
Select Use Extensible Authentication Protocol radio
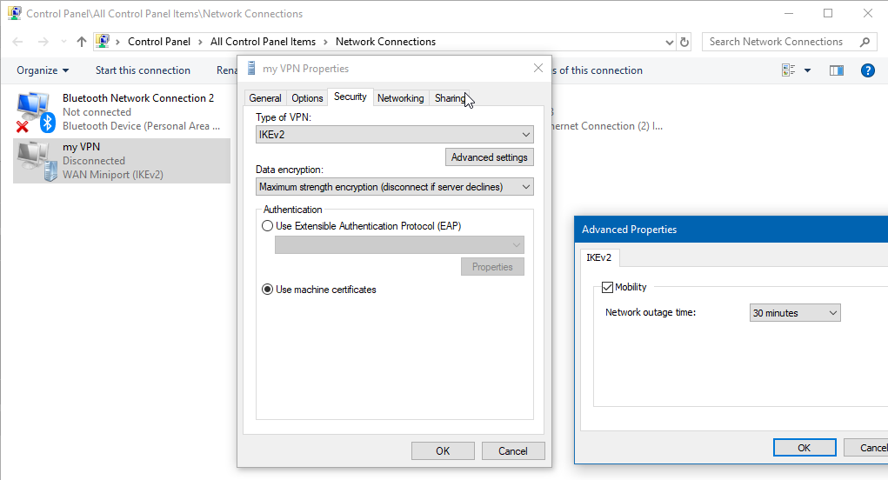268,226
